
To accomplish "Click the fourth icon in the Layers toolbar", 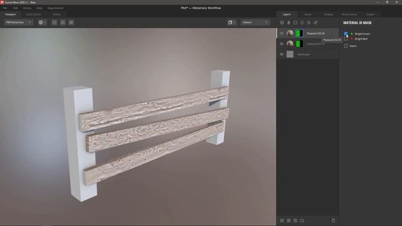I will click(x=302, y=23).
